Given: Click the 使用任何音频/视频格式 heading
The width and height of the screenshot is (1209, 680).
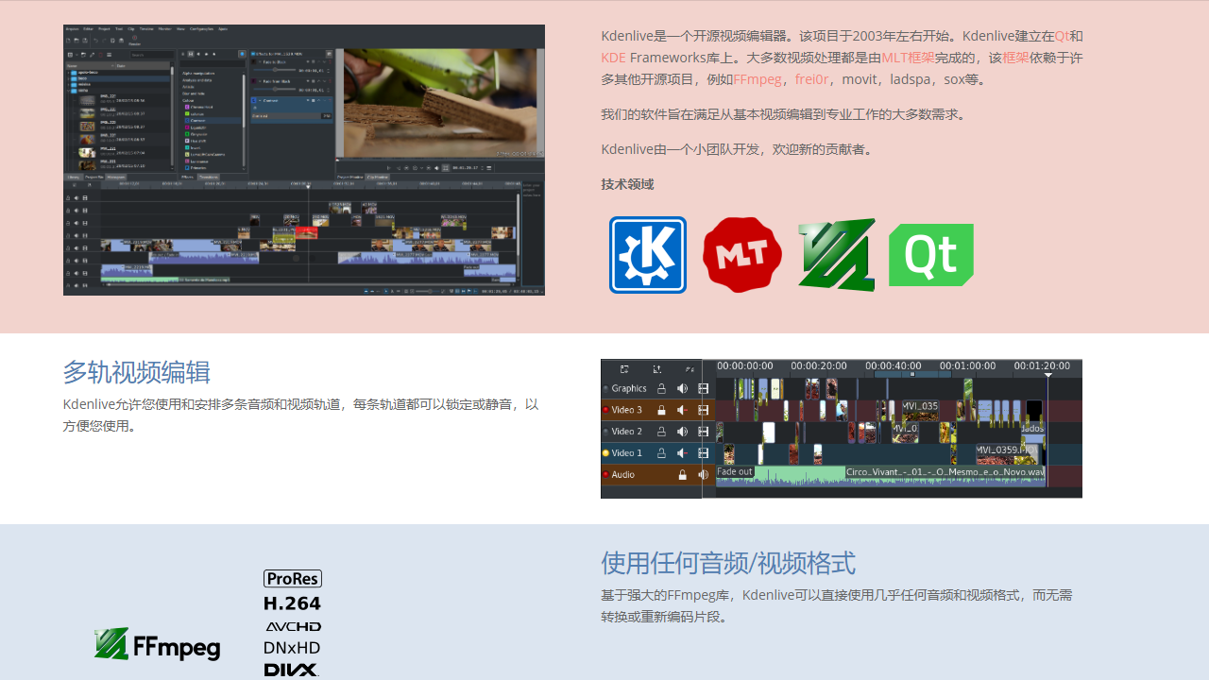Looking at the screenshot, I should [x=728, y=564].
